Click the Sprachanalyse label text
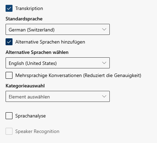The image size is (157, 143). coord(31,116)
